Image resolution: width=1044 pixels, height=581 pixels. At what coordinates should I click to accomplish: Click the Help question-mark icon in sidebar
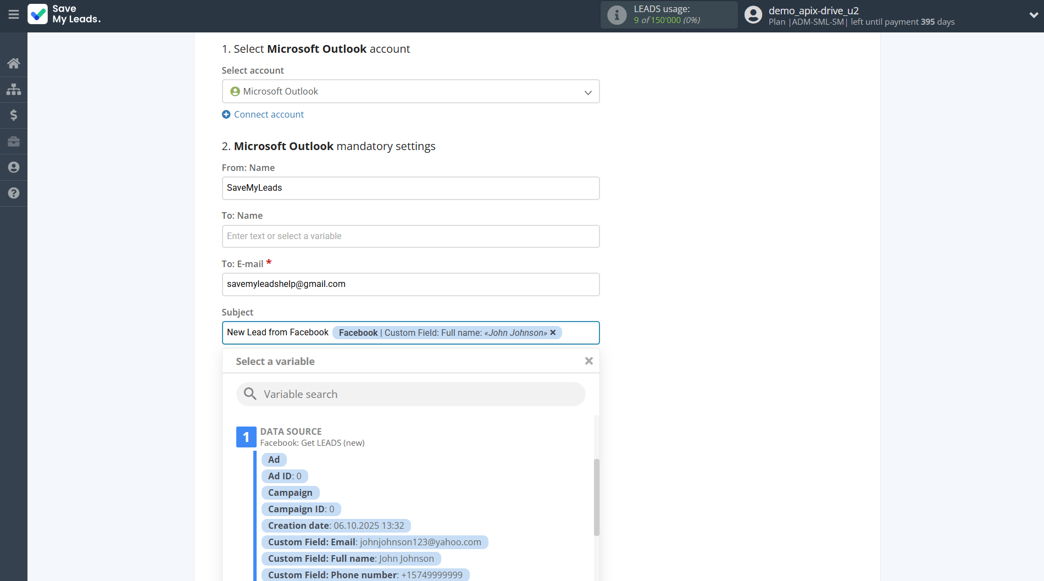[x=13, y=193]
